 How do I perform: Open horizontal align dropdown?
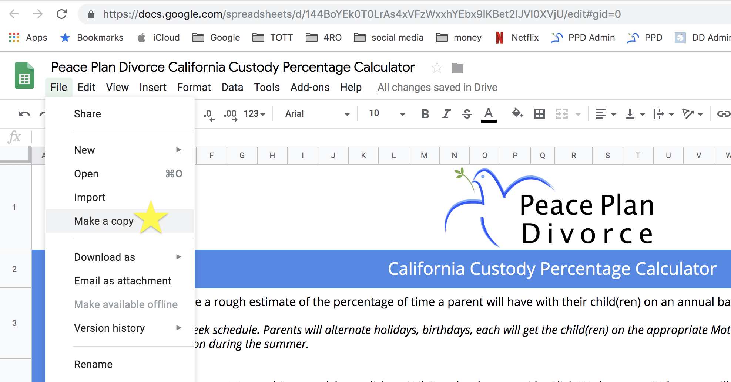pos(606,114)
